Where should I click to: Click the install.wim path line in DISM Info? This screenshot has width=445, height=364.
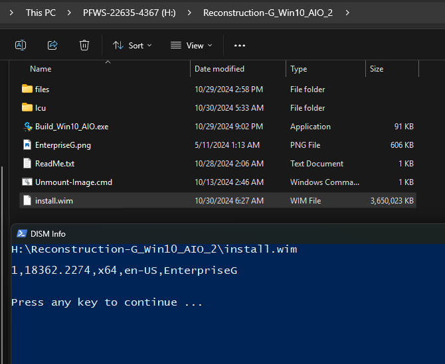tap(154, 249)
